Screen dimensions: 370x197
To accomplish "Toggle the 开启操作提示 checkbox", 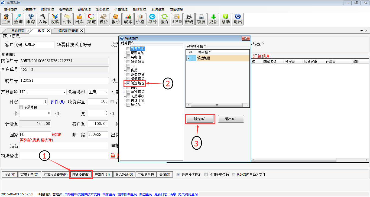I will [178, 175].
